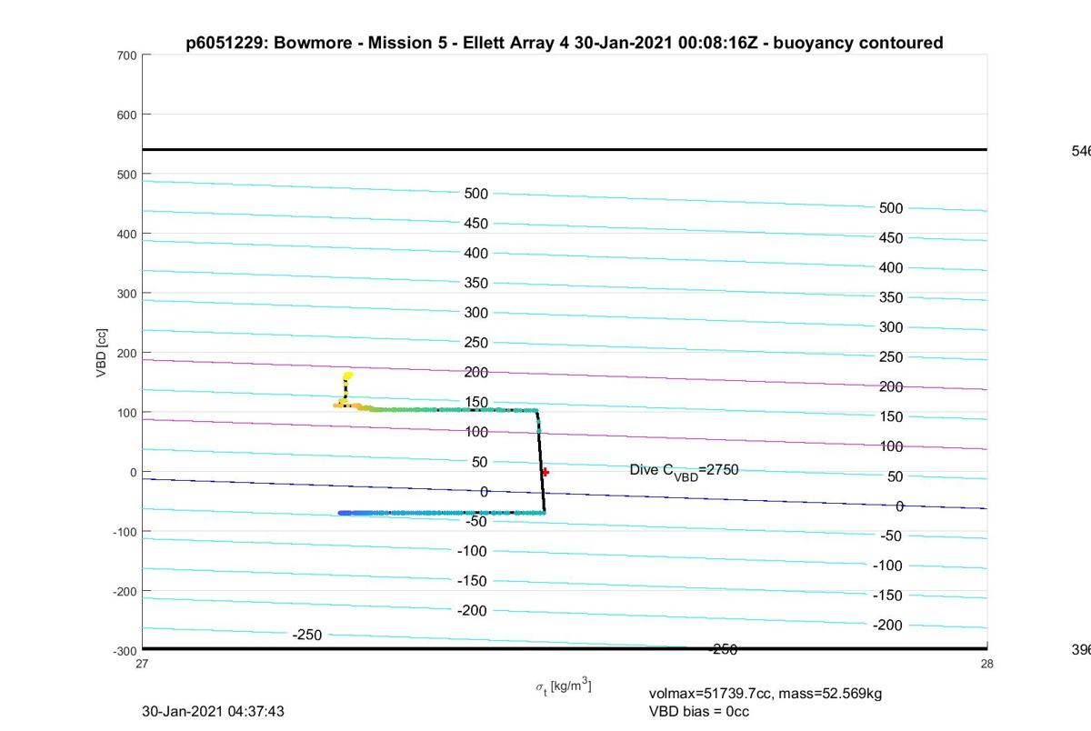Click the y-axis tick label 700
The height and width of the screenshot is (731, 1091).
(125, 55)
